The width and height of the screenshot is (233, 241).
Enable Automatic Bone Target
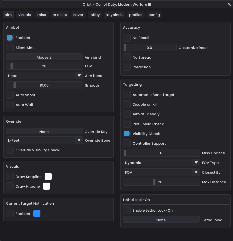pos(127,95)
